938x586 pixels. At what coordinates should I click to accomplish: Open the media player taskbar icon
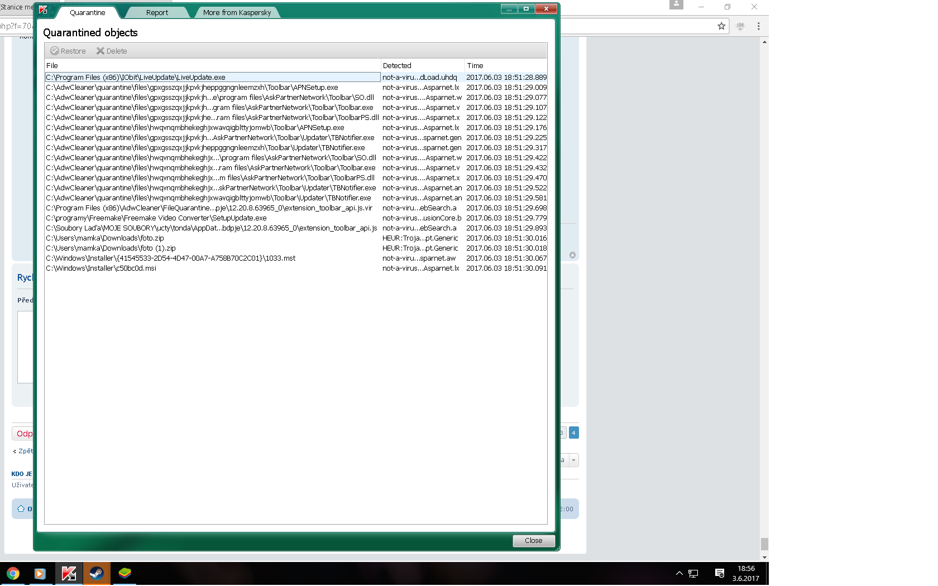click(40, 573)
